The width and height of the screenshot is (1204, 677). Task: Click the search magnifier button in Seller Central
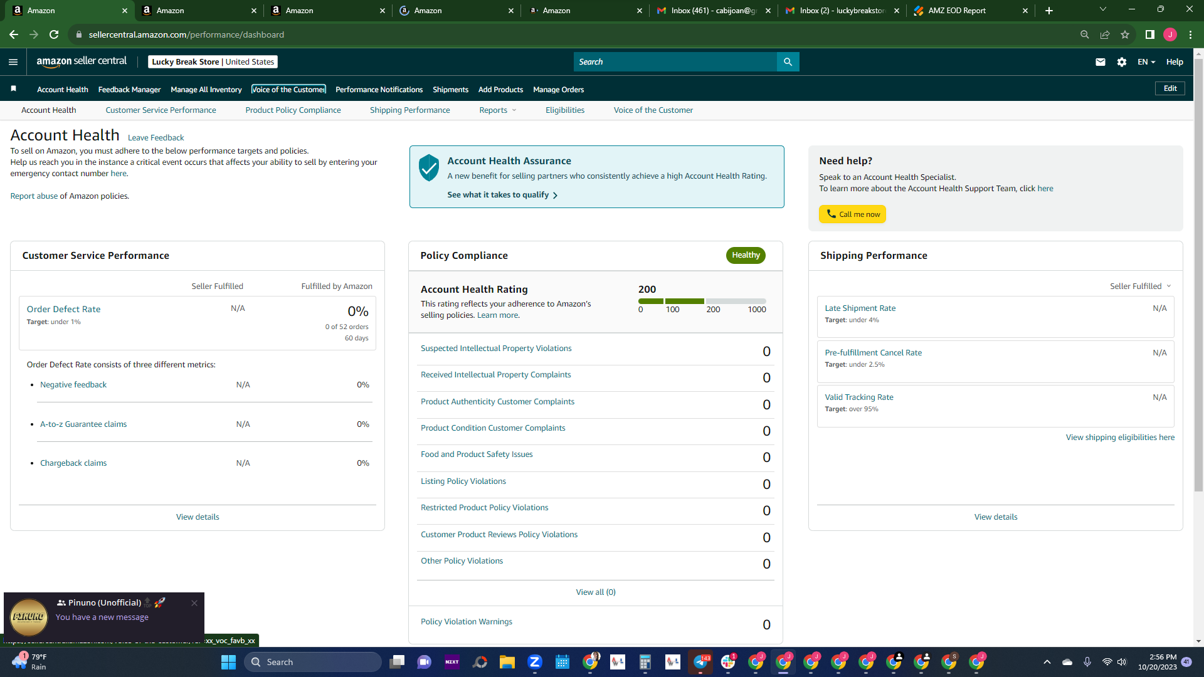tap(788, 62)
